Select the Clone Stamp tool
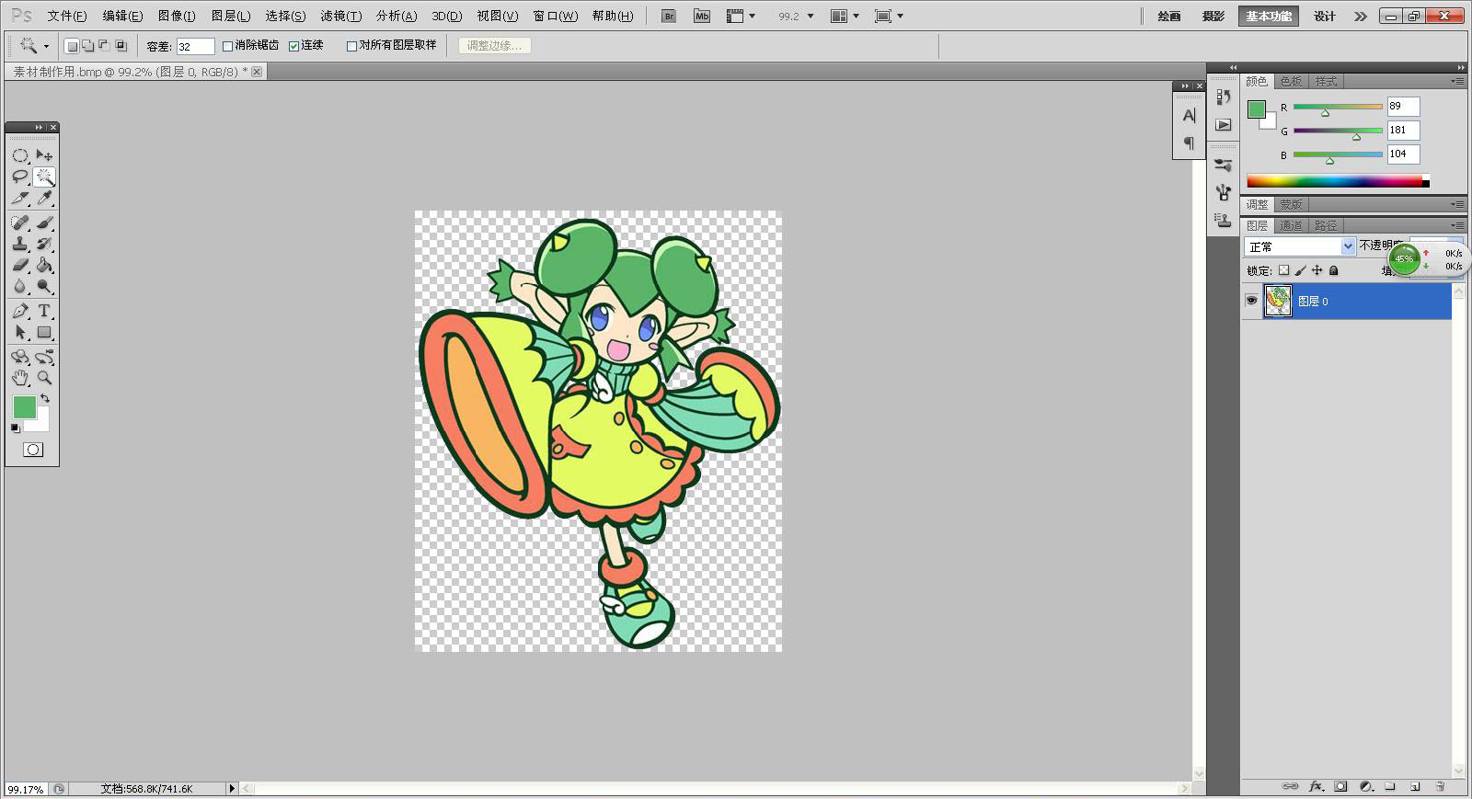 click(20, 244)
